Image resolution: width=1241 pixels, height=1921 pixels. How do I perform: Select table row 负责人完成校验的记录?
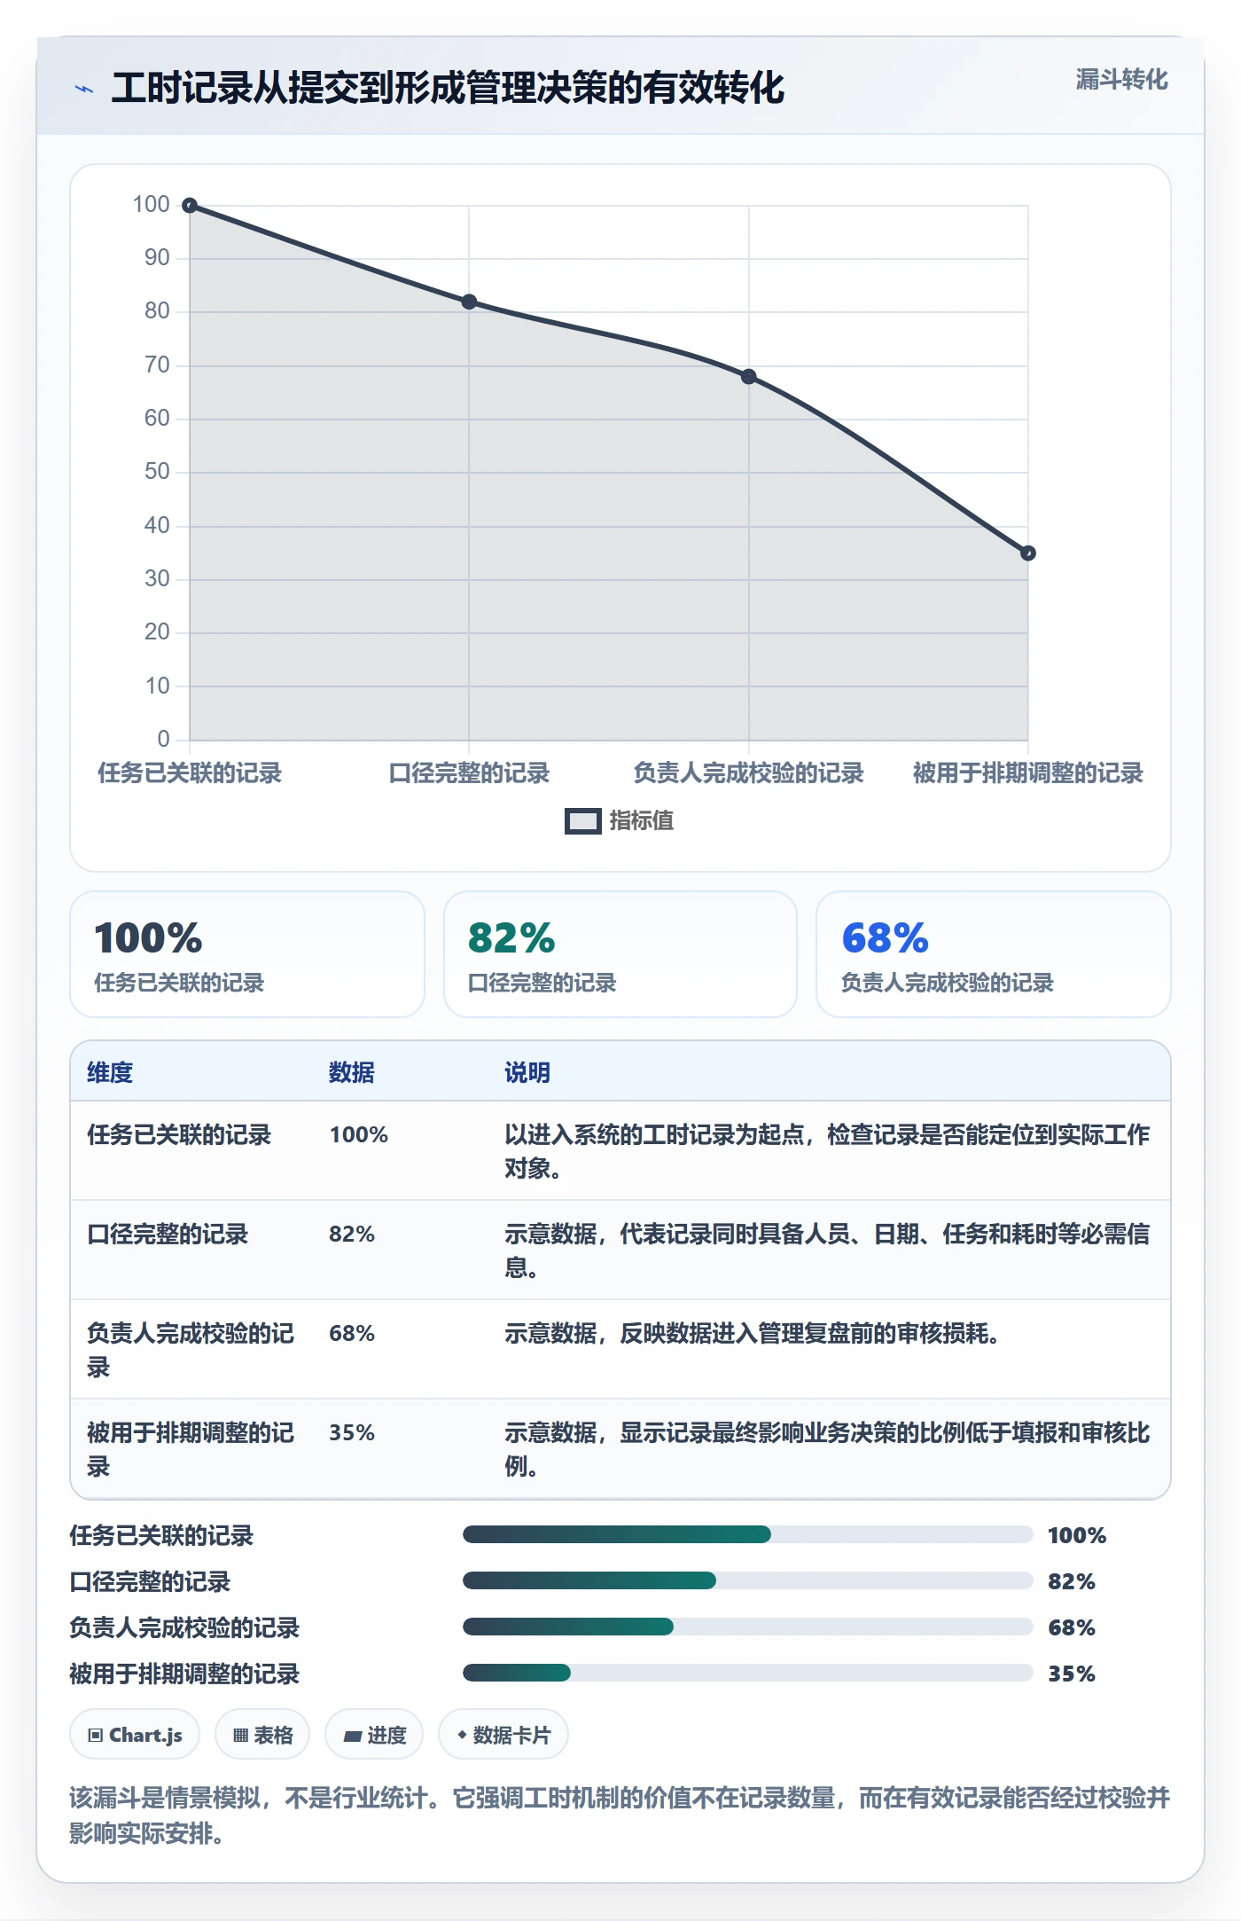(x=620, y=1350)
